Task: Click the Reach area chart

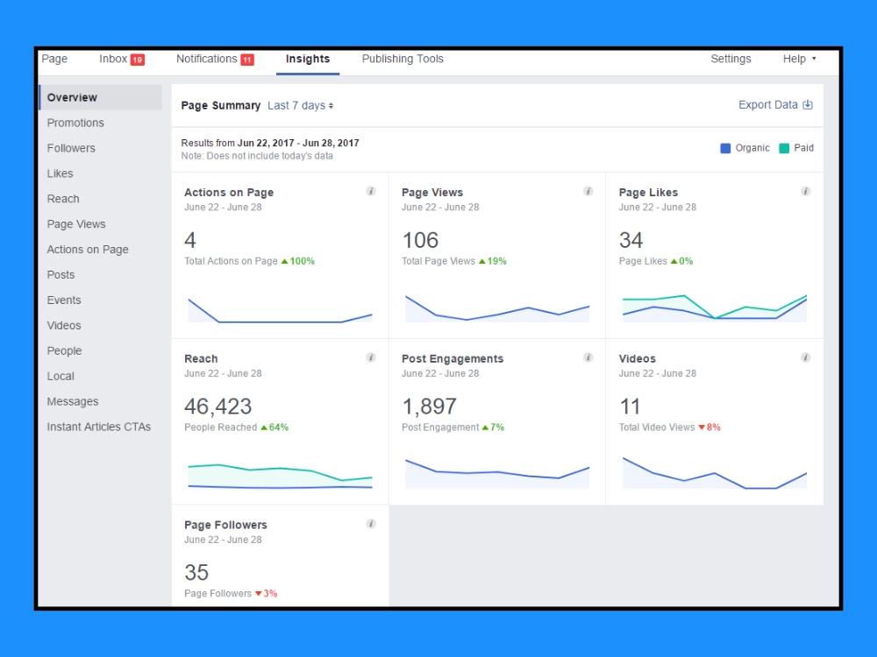Action: (281, 476)
